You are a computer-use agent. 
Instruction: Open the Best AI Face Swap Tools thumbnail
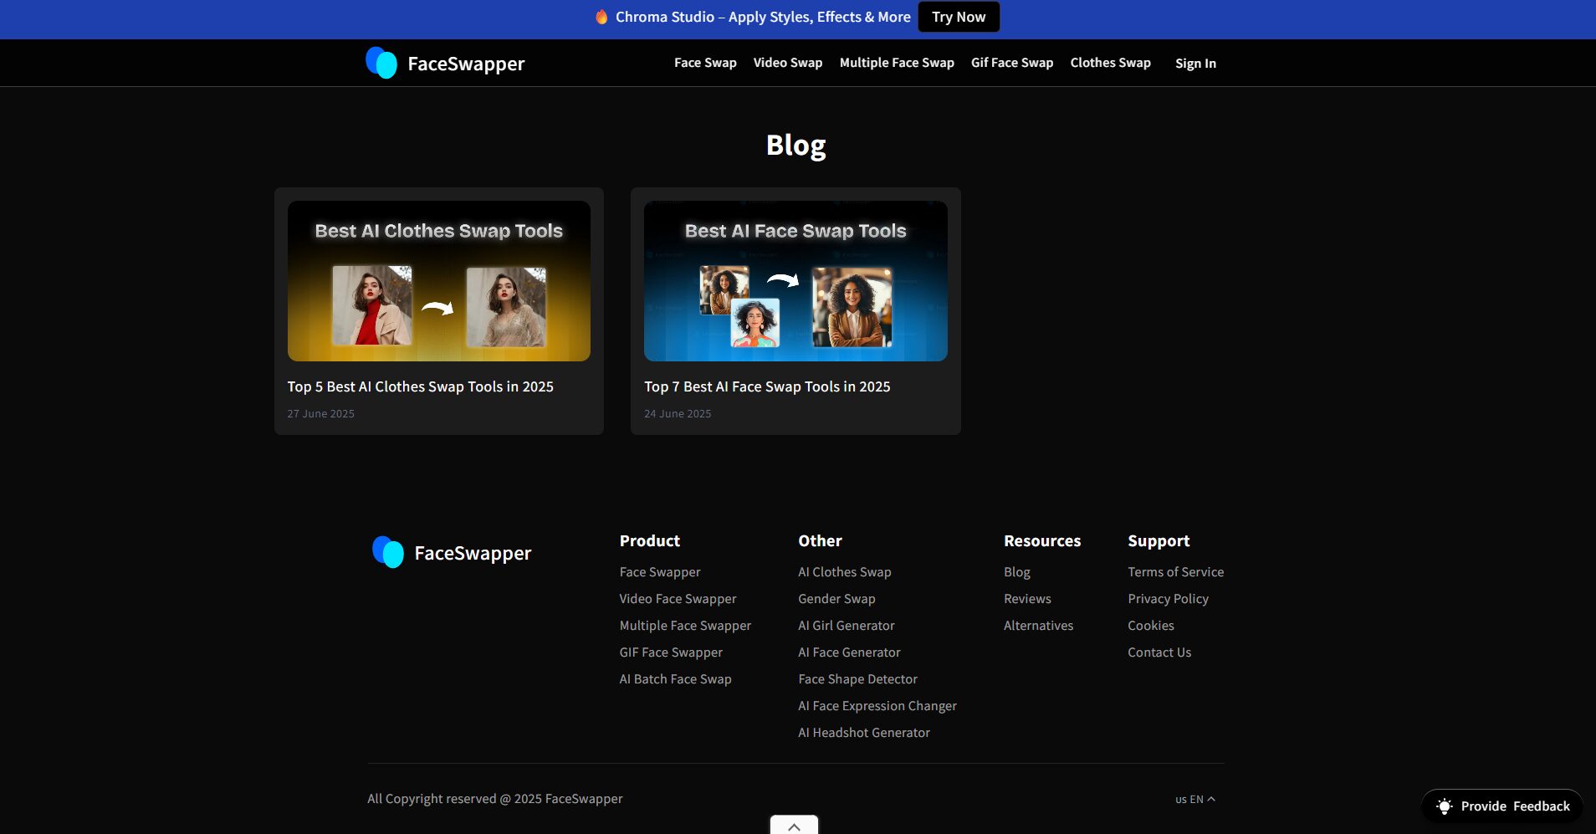coord(795,281)
